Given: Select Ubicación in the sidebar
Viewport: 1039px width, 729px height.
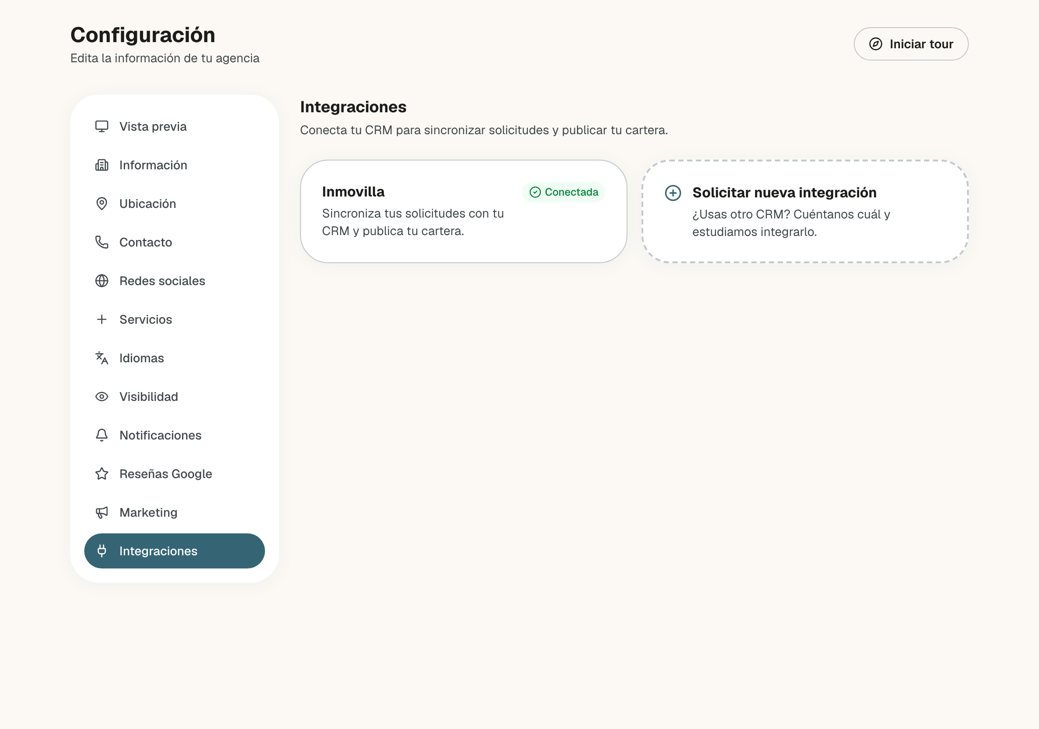Looking at the screenshot, I should coord(175,204).
